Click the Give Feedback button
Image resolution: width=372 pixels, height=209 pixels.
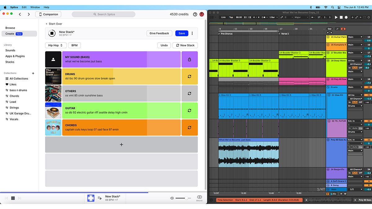coord(159,33)
